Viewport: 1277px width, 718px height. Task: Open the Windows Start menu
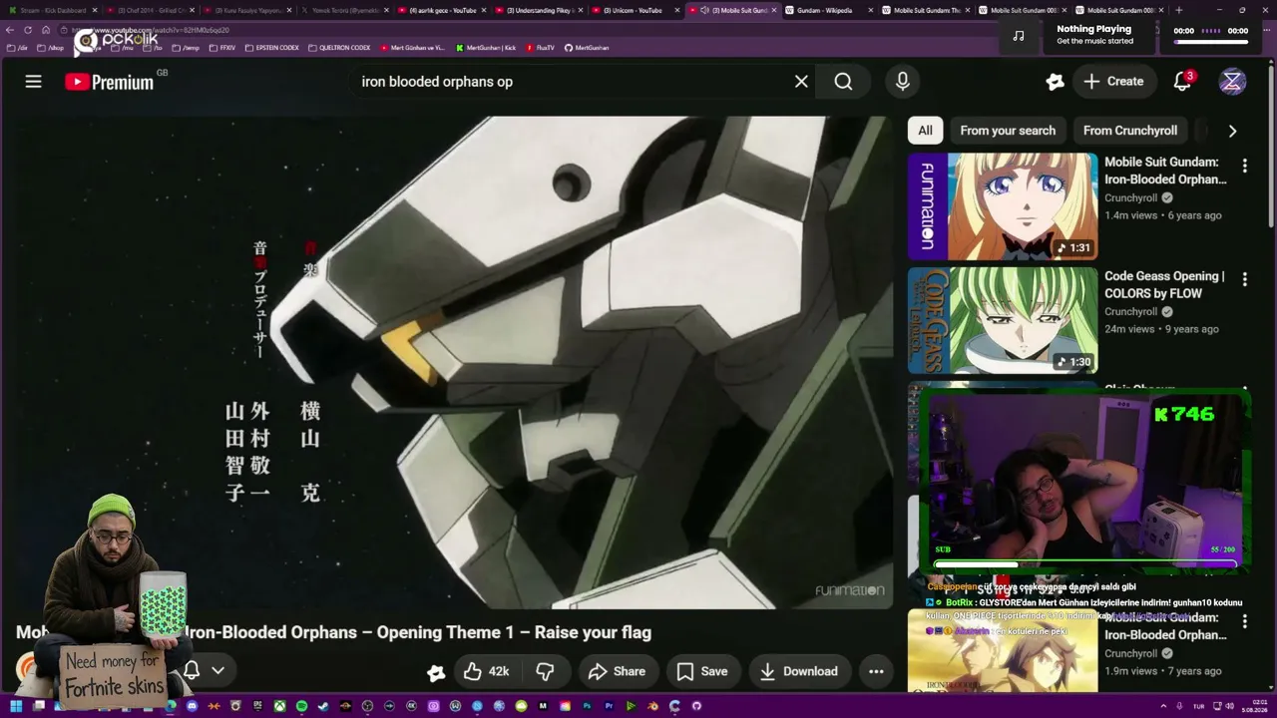(15, 706)
